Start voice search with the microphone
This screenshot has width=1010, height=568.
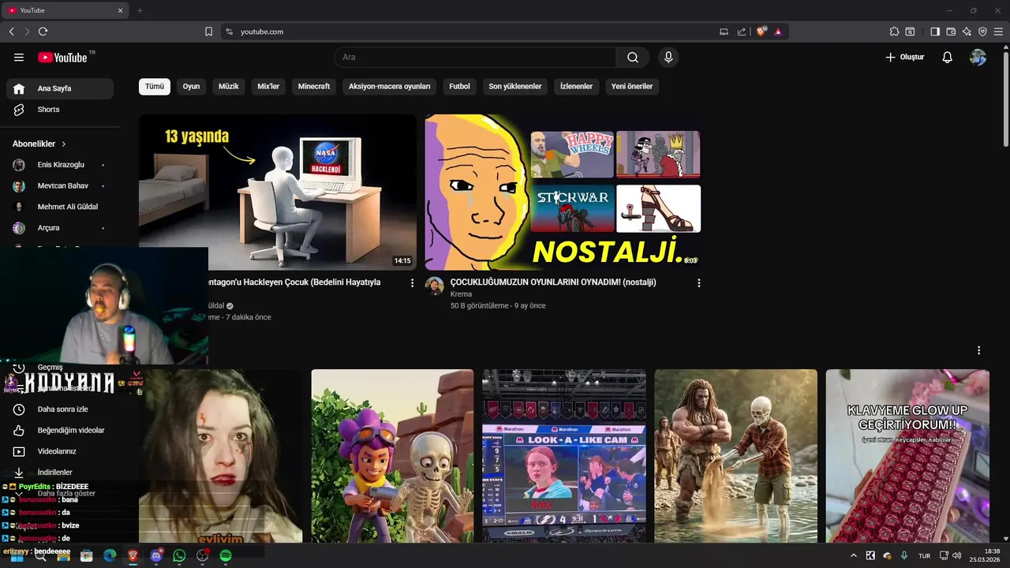(x=668, y=58)
